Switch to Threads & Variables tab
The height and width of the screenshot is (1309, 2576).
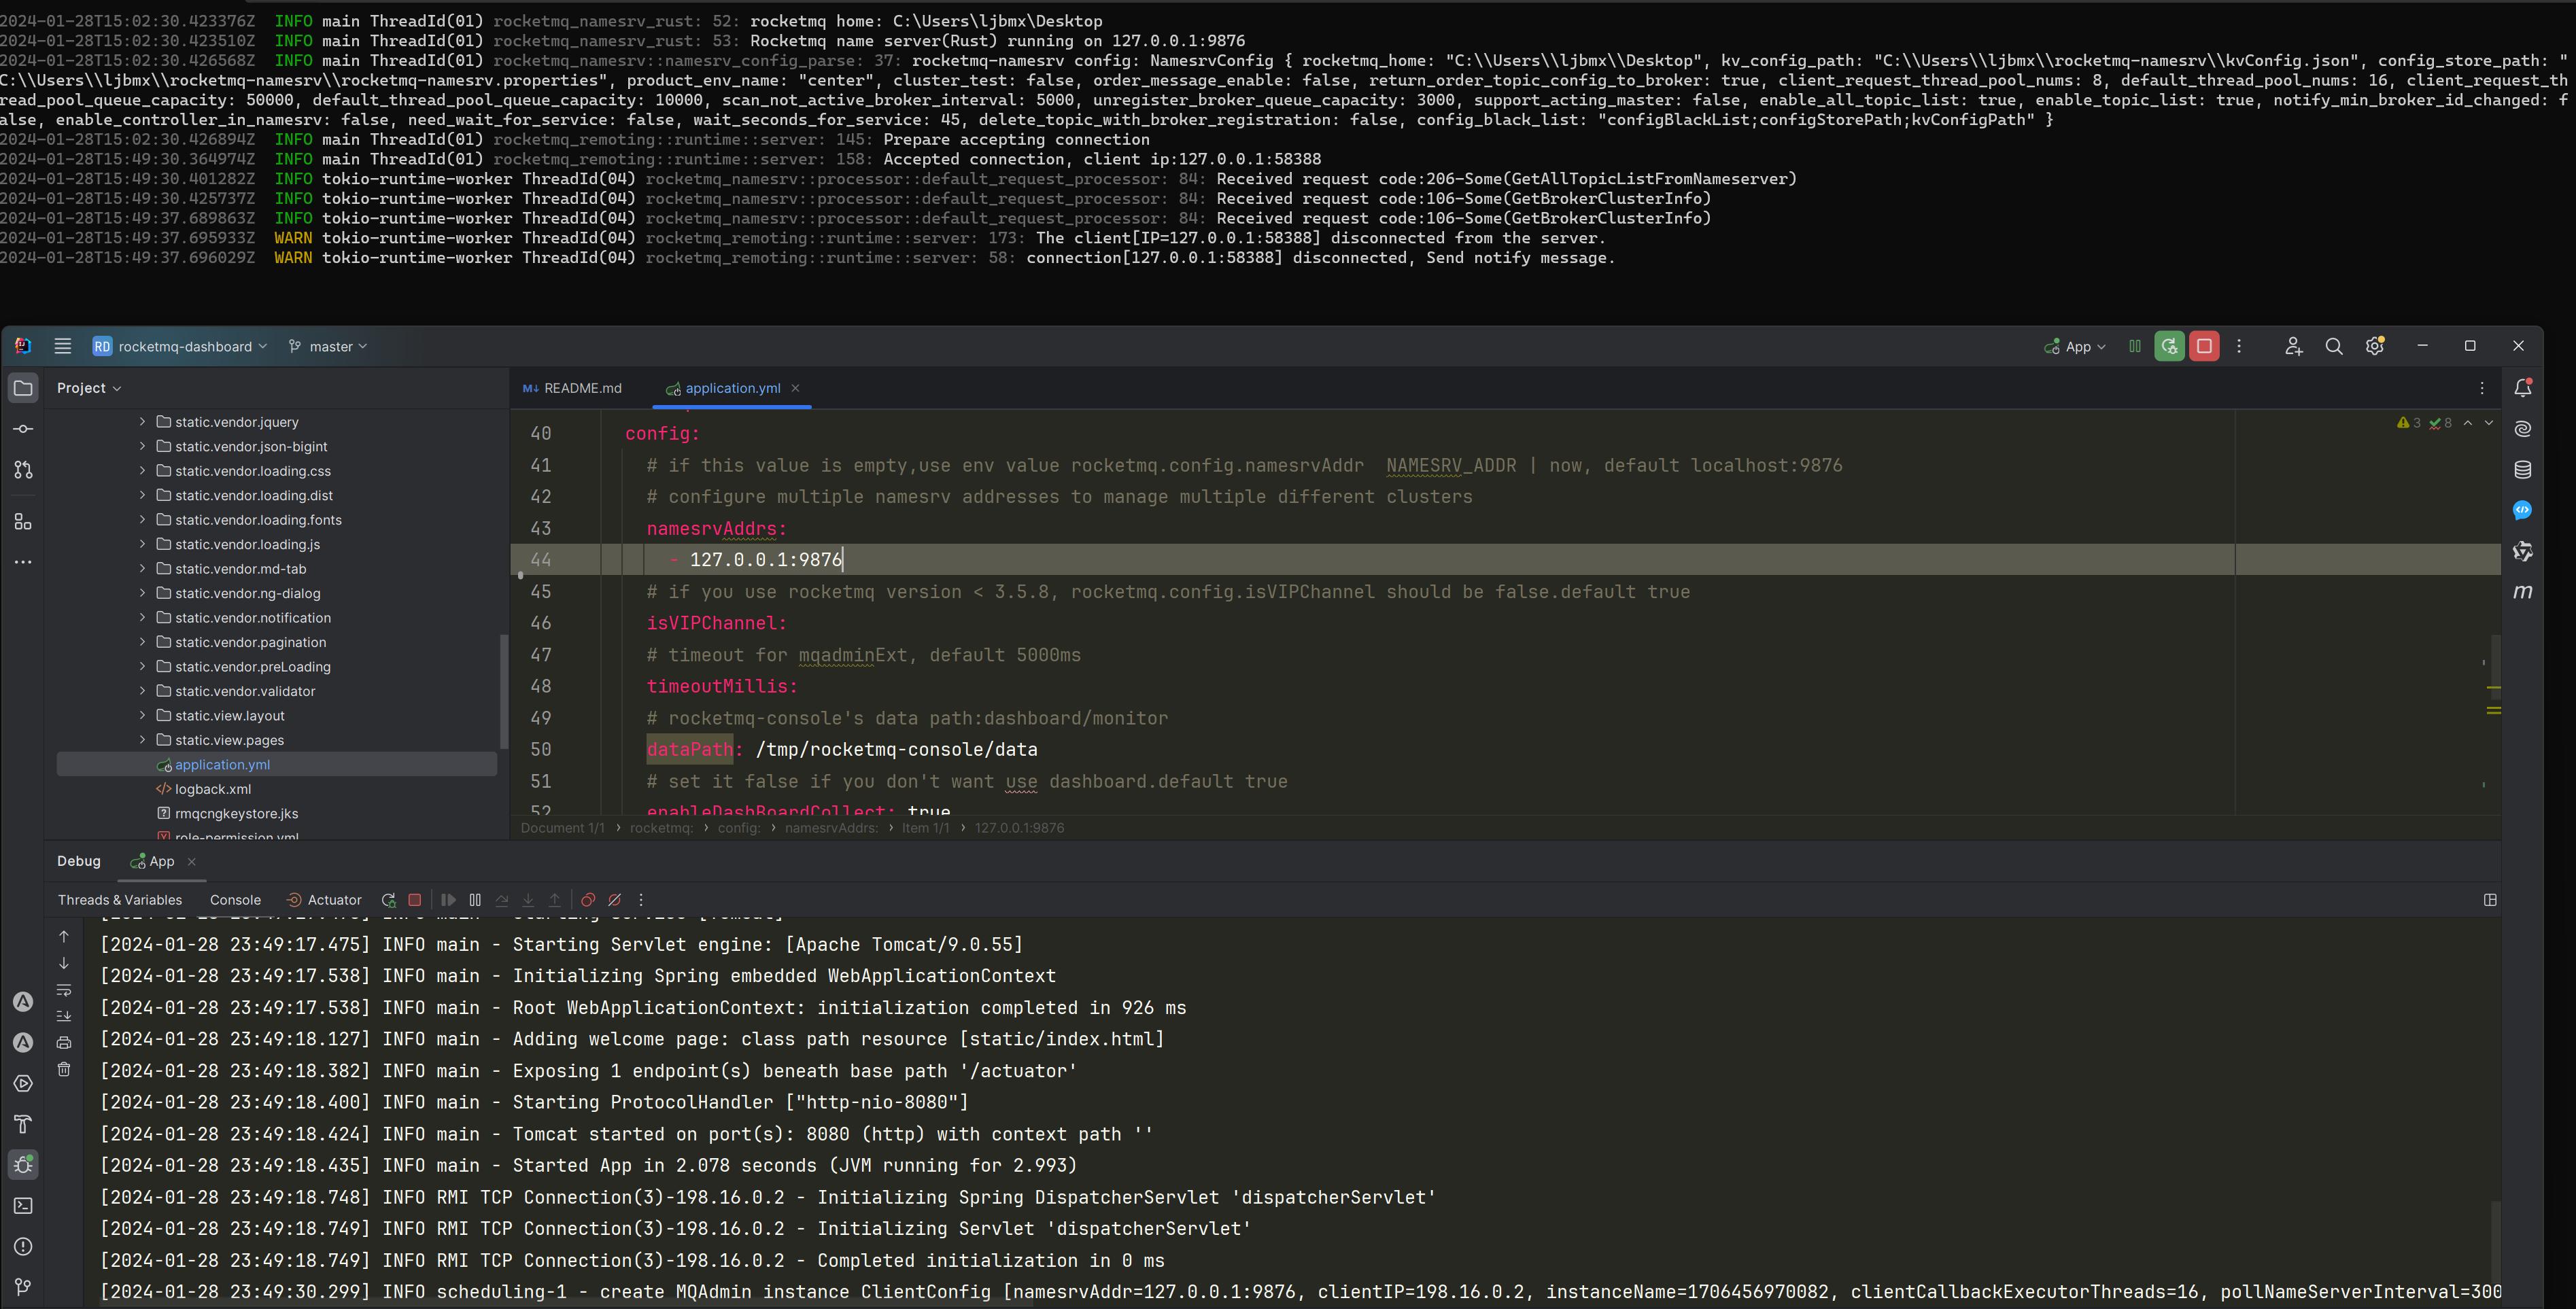[120, 900]
